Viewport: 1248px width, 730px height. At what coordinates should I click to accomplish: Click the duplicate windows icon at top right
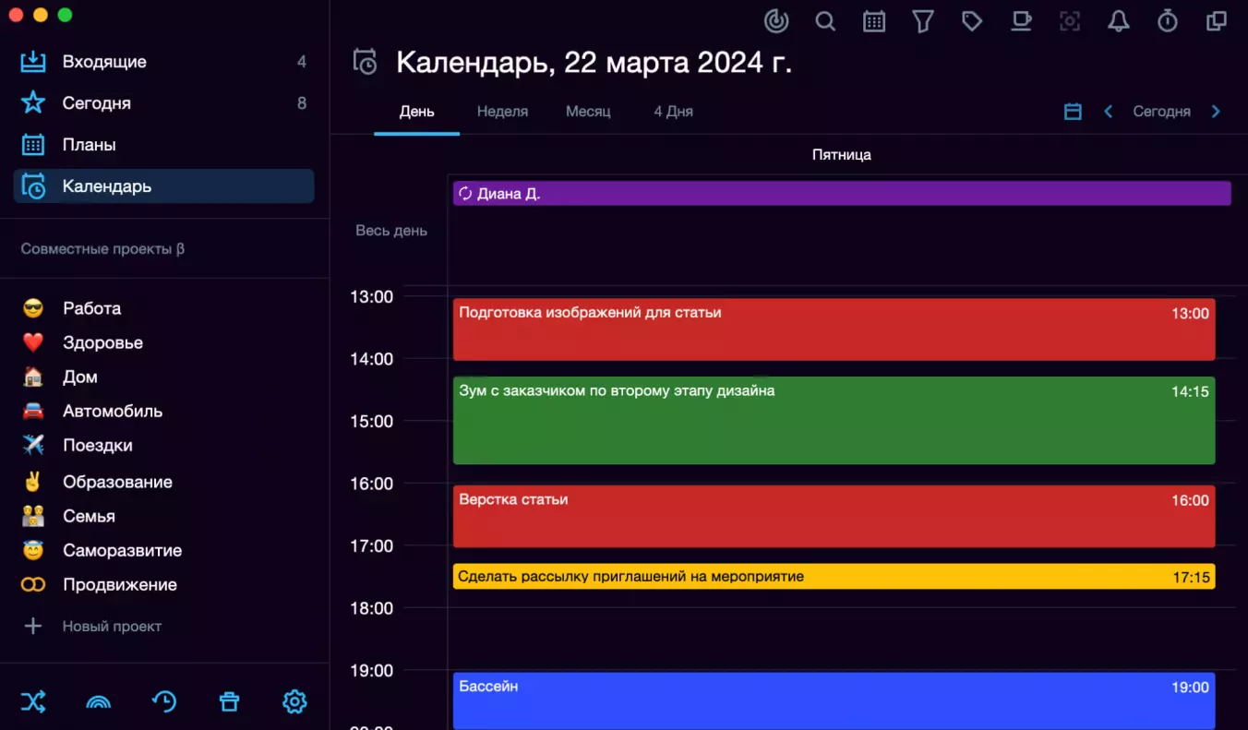(x=1217, y=20)
